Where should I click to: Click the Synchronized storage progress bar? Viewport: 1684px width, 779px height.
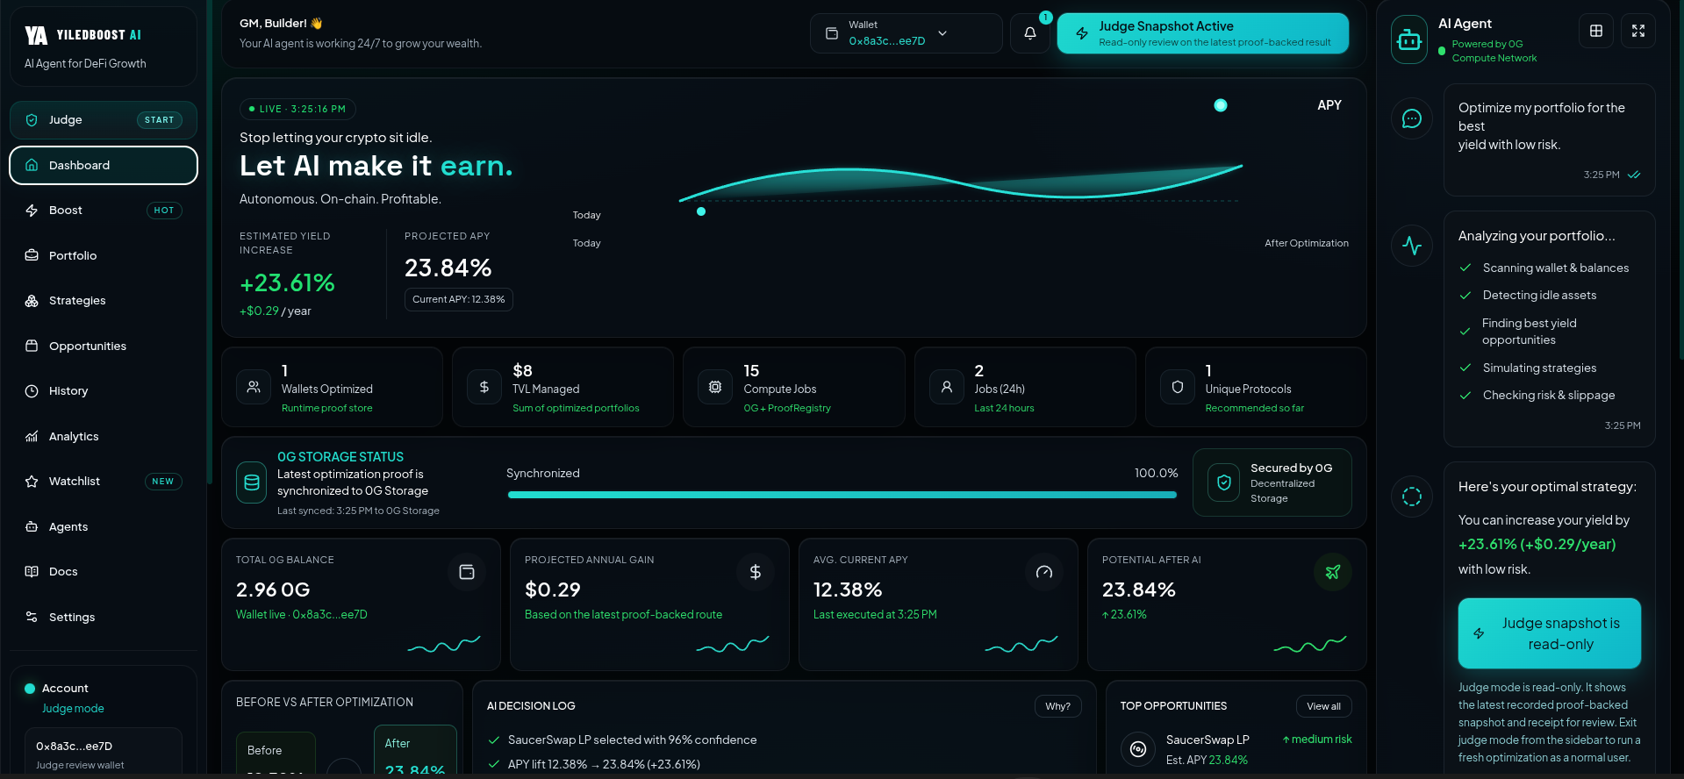(842, 495)
